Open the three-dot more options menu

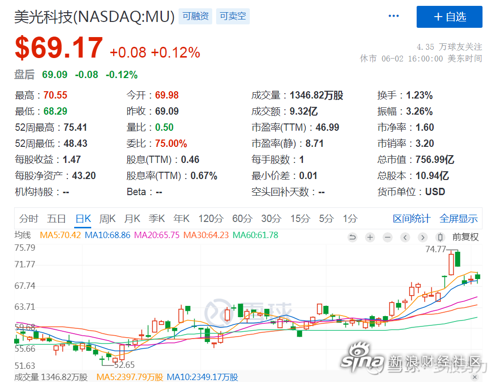[394, 16]
